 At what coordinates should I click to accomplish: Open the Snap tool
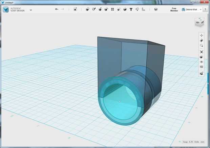pyautogui.click(x=137, y=9)
